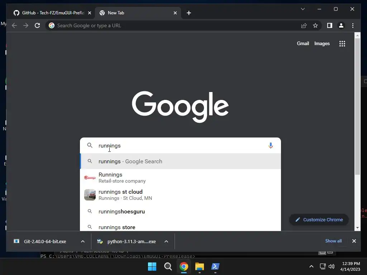
Task: Close the New Tab tab
Action: pos(175,13)
